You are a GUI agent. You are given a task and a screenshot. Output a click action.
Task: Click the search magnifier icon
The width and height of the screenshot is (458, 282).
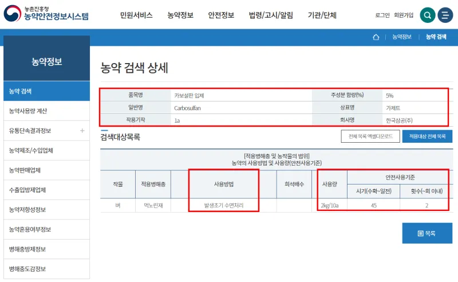coord(428,15)
